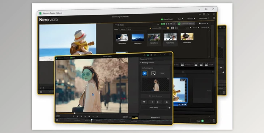Screen dimensions: 264x133
Task: Click the button with the green dot at the bottom right
Action: [x=200, y=121]
